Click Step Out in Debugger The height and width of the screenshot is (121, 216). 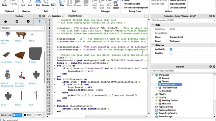[x=109, y=4]
